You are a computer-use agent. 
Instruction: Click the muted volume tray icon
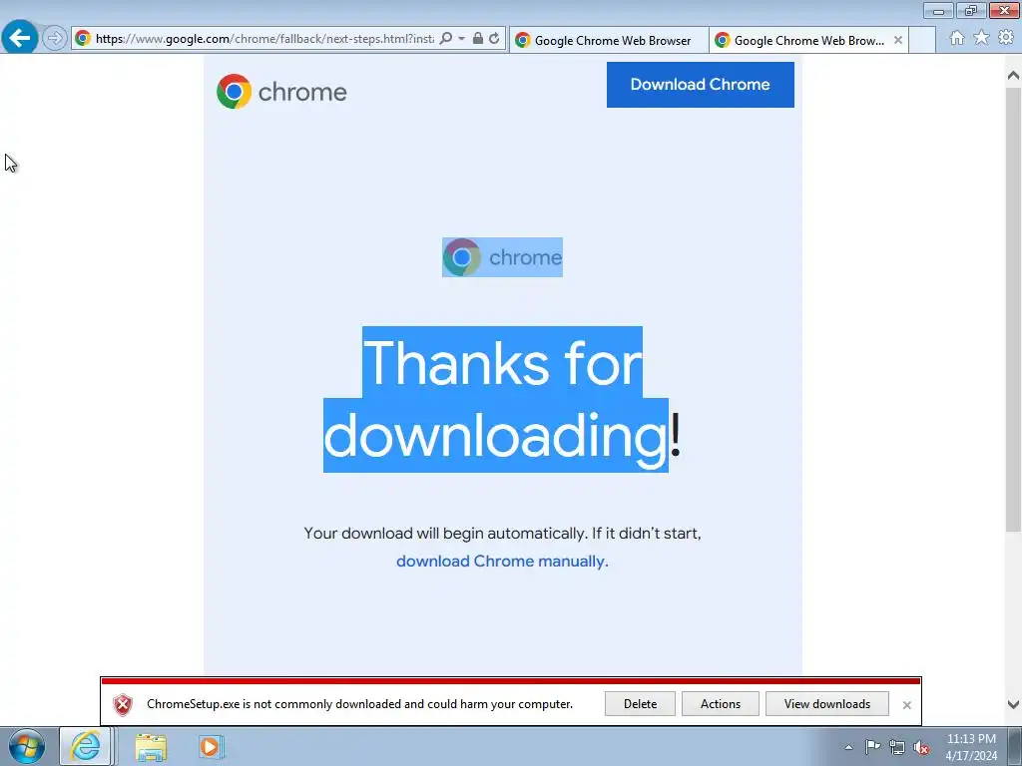pos(921,747)
